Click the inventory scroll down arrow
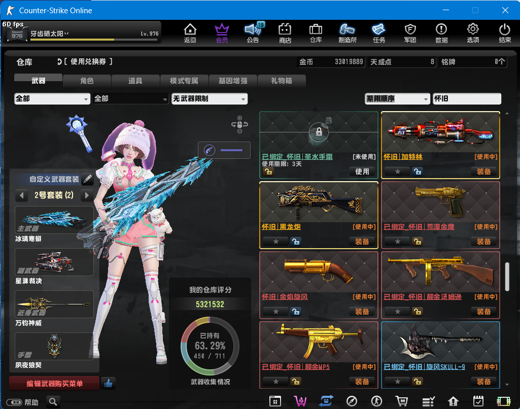Screen dimensions: 520x409 point(507,385)
